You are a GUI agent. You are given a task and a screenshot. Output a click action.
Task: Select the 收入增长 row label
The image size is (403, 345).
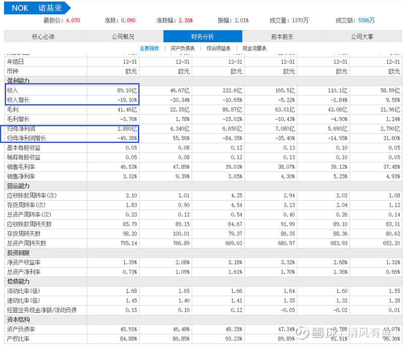click(18, 100)
